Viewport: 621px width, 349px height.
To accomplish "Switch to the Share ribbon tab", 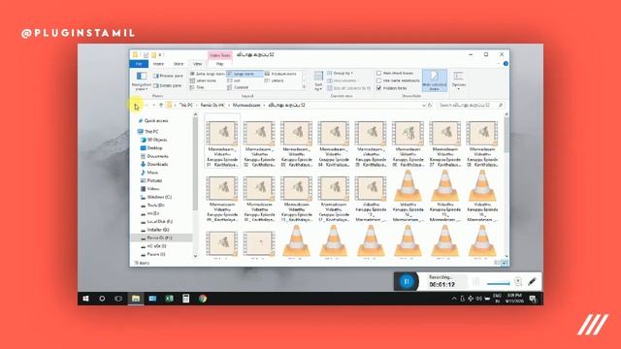I will pos(179,64).
